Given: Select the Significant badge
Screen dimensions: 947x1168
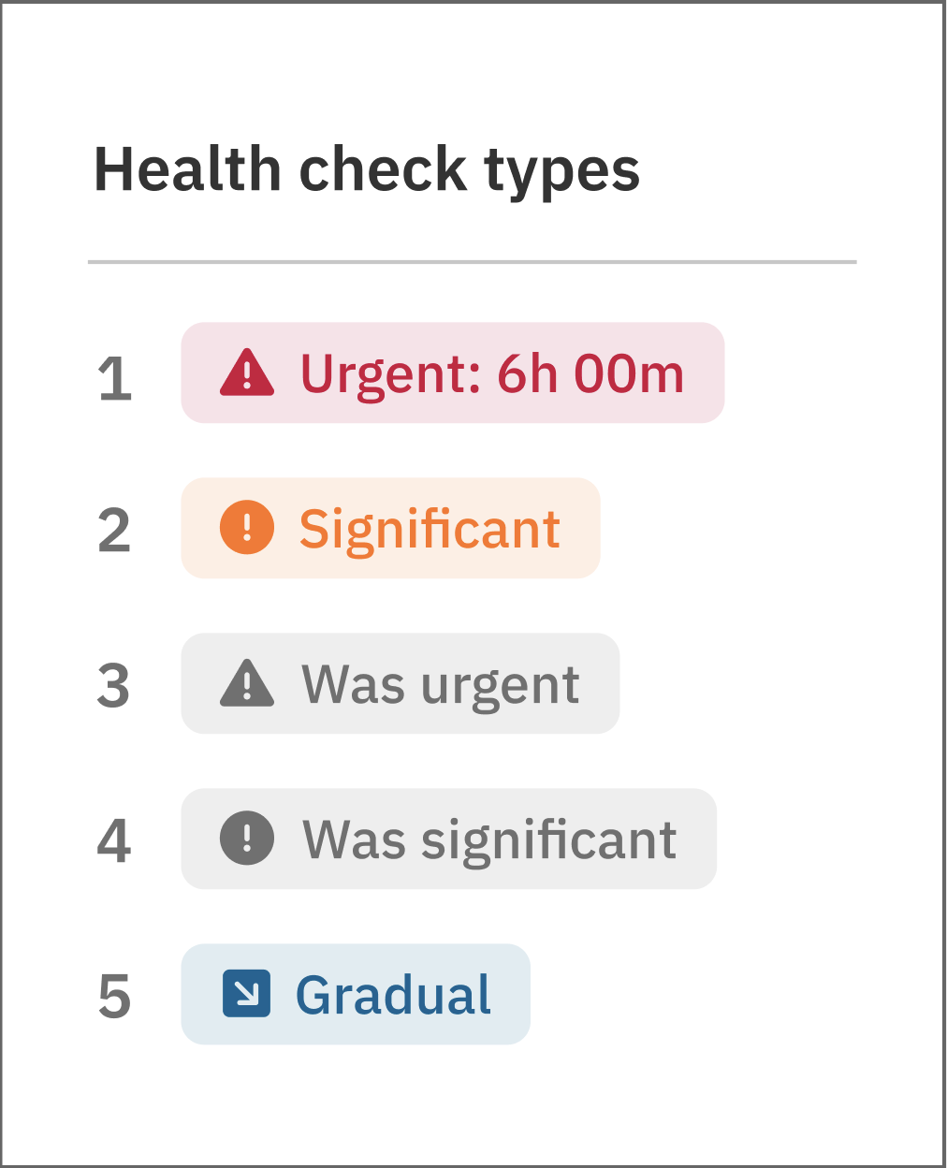Looking at the screenshot, I should [x=390, y=528].
